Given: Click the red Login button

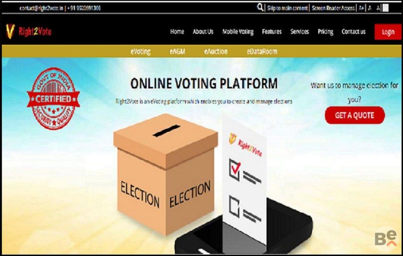Looking at the screenshot, I should [x=388, y=32].
